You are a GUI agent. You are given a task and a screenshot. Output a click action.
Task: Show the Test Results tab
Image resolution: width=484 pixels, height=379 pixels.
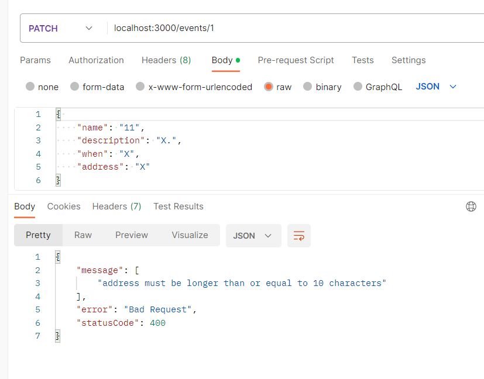[x=179, y=206]
